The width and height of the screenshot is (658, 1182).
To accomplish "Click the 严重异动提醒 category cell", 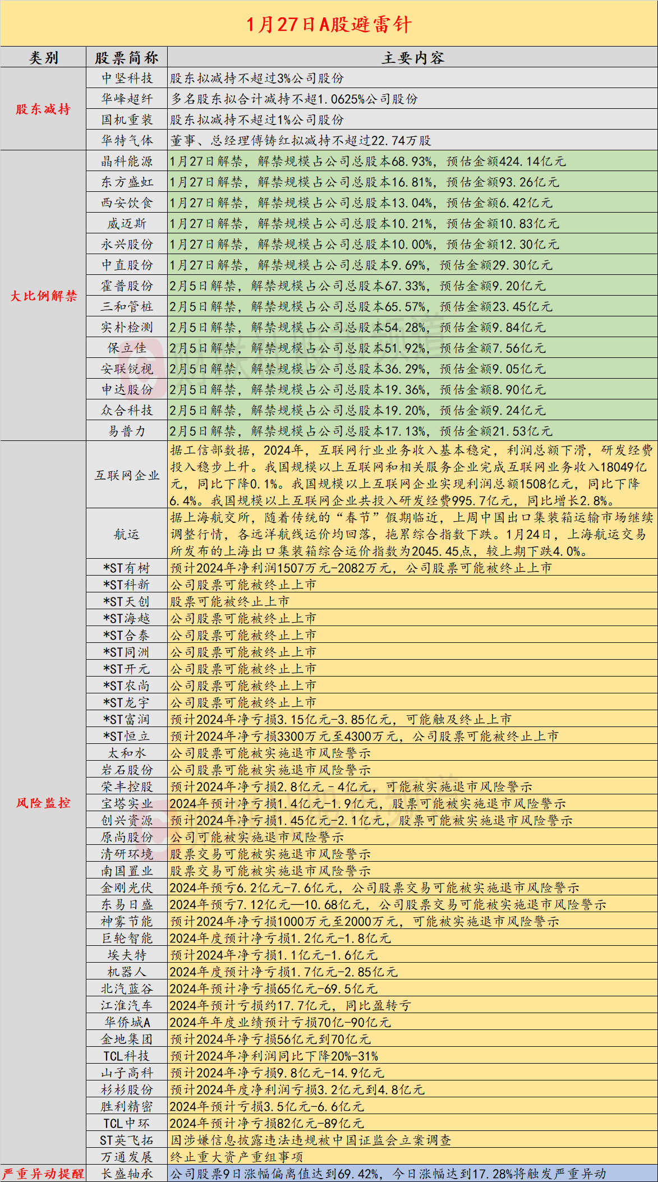I will pyautogui.click(x=43, y=1173).
